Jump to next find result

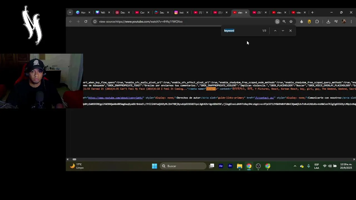pos(283,31)
